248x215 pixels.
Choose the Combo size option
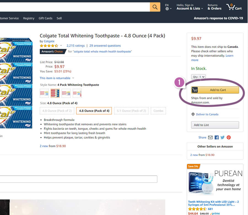coord(158,111)
